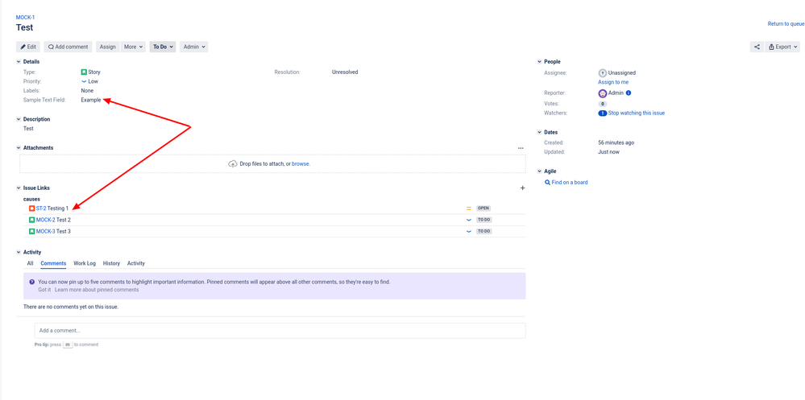
Task: Collapse the People section
Action: click(540, 61)
